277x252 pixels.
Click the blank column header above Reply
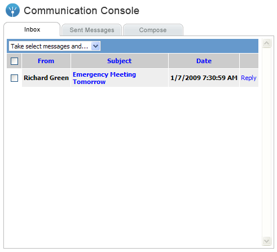click(x=249, y=61)
